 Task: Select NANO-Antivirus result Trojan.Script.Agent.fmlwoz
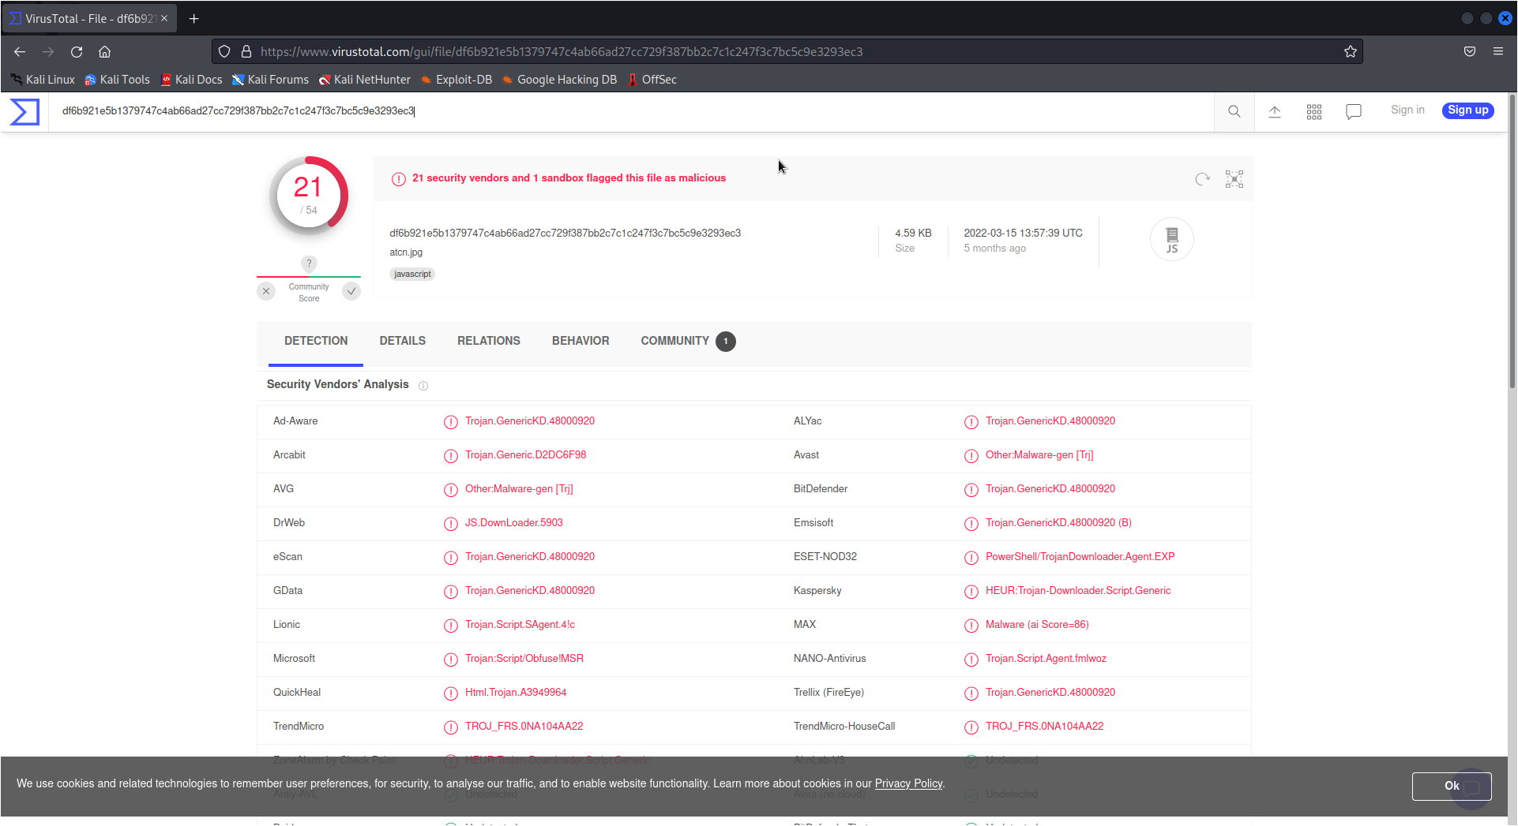[1046, 659]
